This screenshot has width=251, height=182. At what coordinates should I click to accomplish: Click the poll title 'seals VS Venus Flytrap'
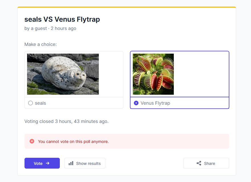(62, 19)
